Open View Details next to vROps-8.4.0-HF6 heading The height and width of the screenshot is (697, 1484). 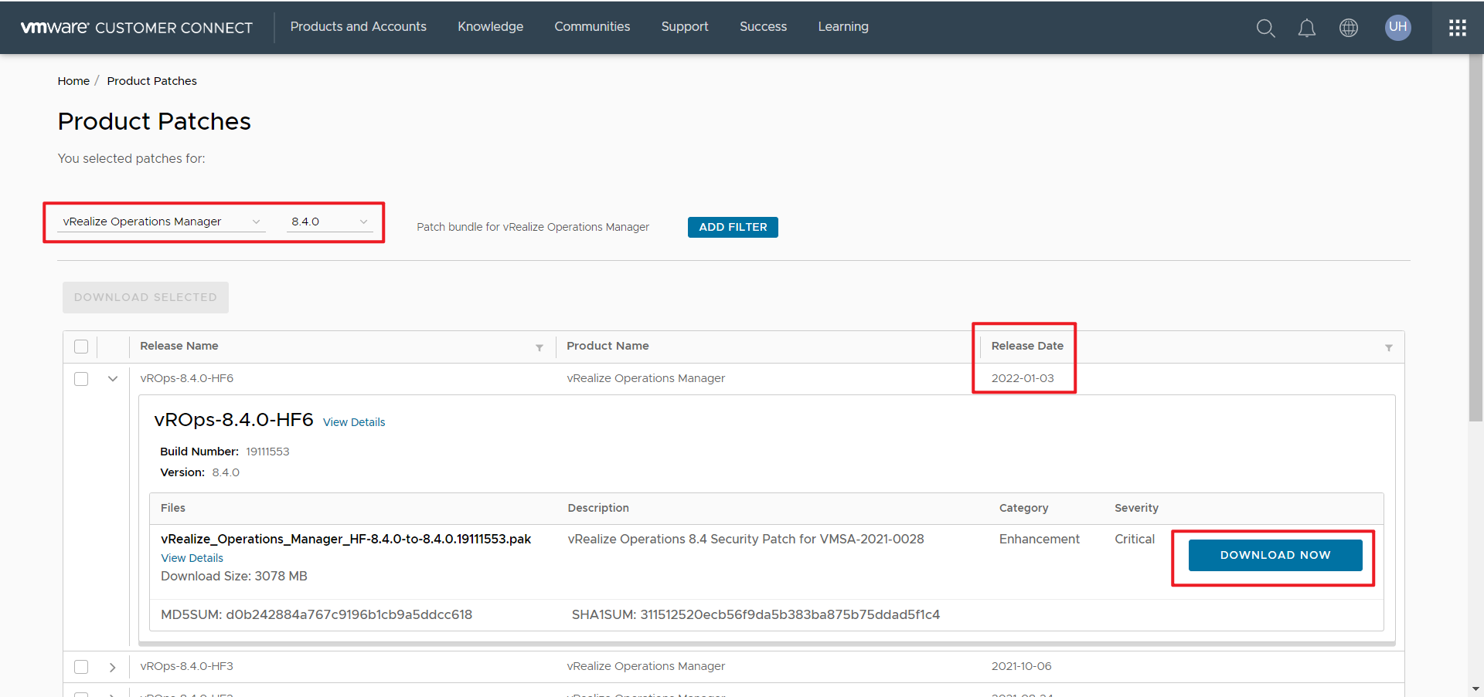354,422
